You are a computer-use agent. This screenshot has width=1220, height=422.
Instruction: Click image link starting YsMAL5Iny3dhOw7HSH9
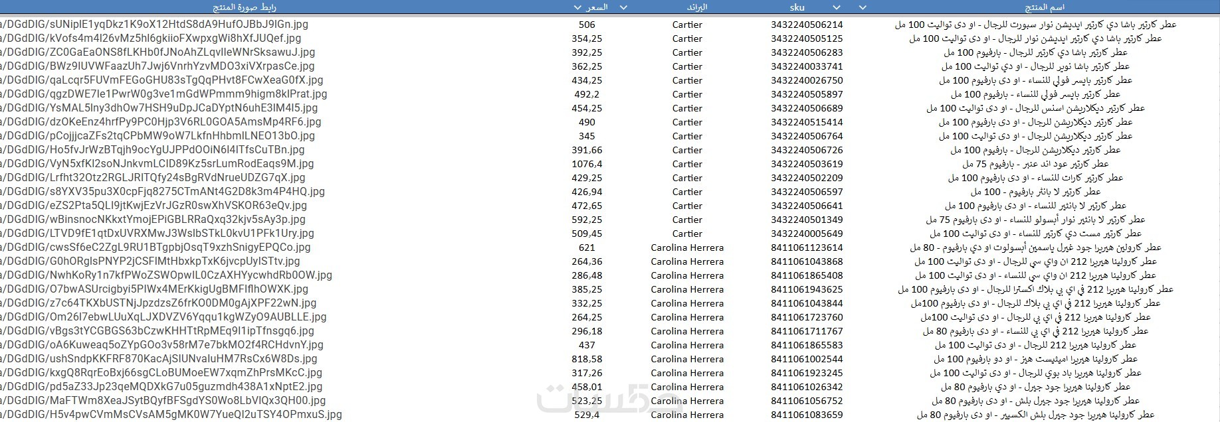pyautogui.click(x=159, y=108)
